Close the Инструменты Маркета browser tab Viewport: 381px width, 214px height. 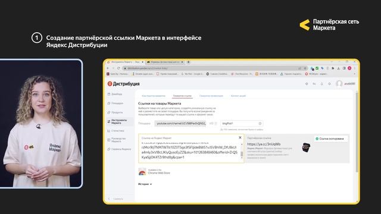(143, 62)
